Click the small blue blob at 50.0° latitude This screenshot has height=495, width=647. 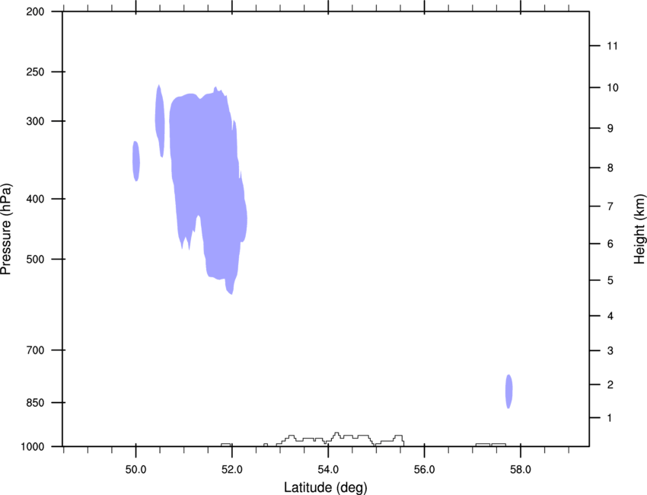pyautogui.click(x=135, y=161)
